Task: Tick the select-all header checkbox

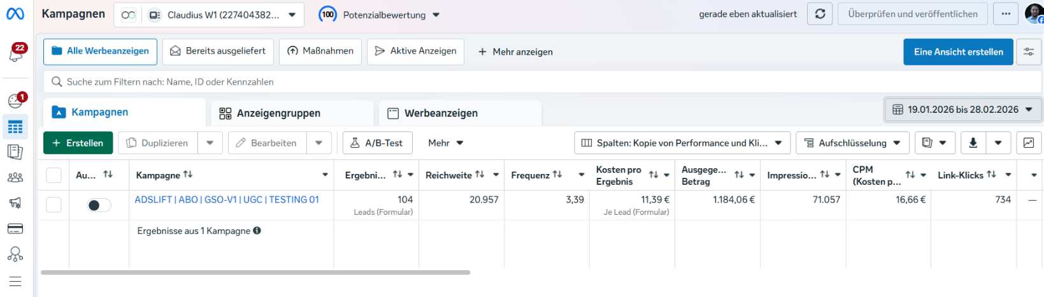Action: tap(54, 175)
